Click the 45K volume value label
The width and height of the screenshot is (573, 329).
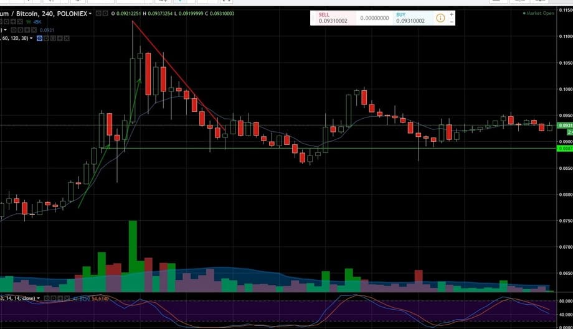click(x=37, y=22)
